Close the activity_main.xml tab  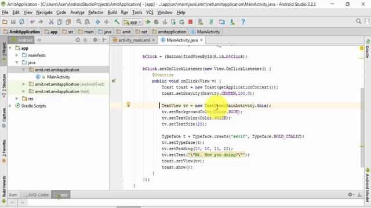pyautogui.click(x=153, y=40)
